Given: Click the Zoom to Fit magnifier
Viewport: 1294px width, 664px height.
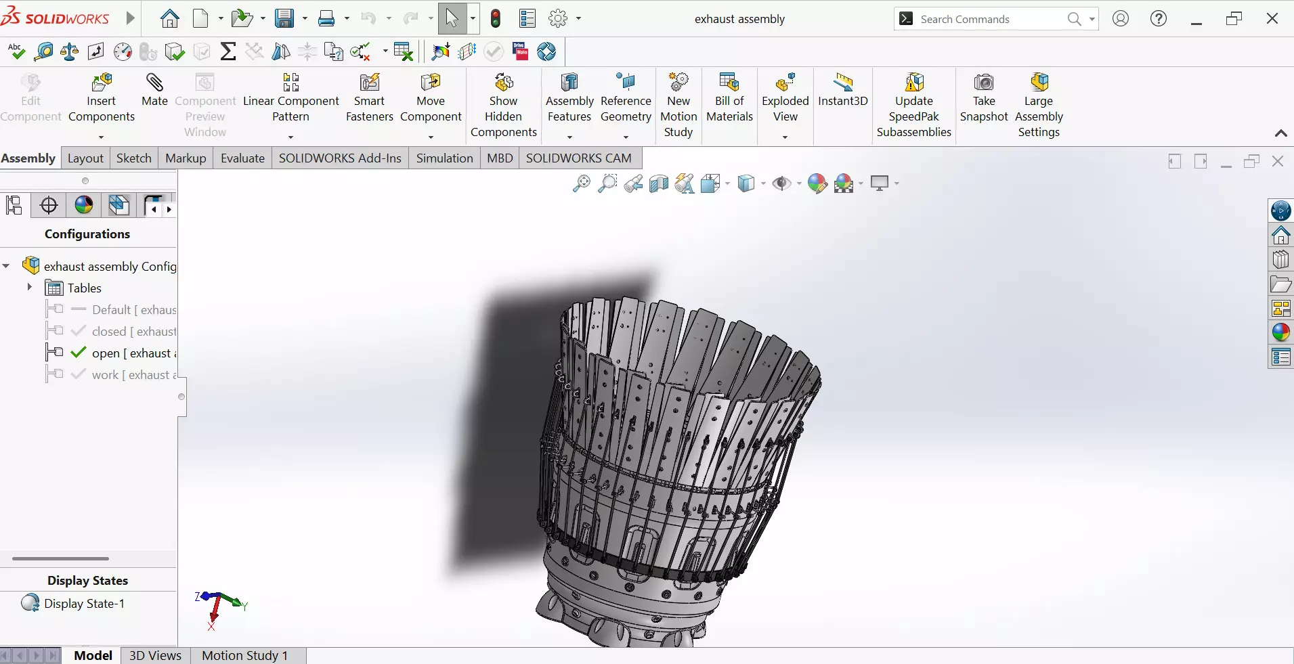Looking at the screenshot, I should [x=581, y=183].
